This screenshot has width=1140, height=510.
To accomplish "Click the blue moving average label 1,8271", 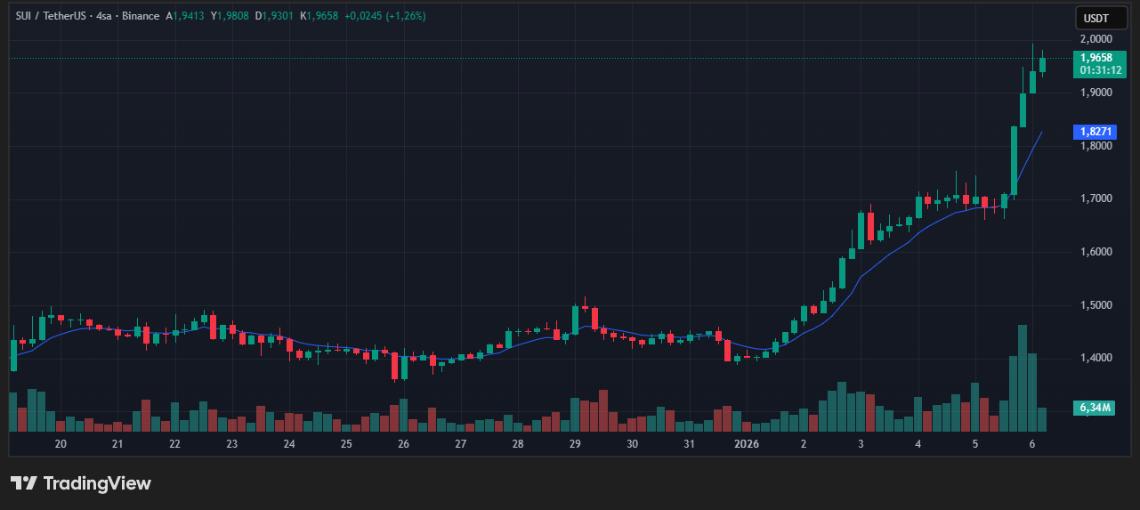I will [1096, 132].
